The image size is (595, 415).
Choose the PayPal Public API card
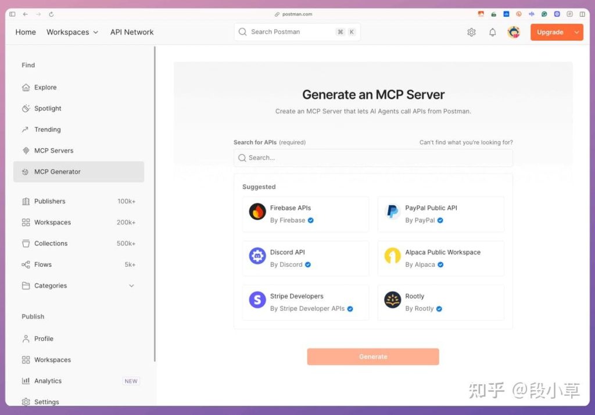point(440,214)
